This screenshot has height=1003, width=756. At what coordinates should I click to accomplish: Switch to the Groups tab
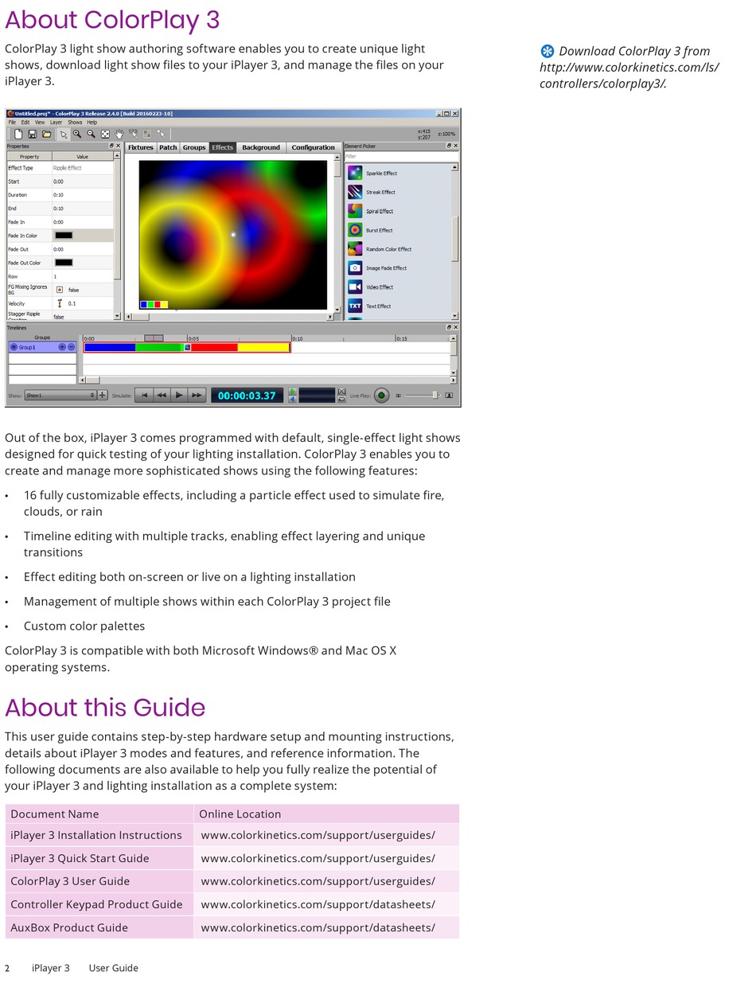pyautogui.click(x=194, y=147)
